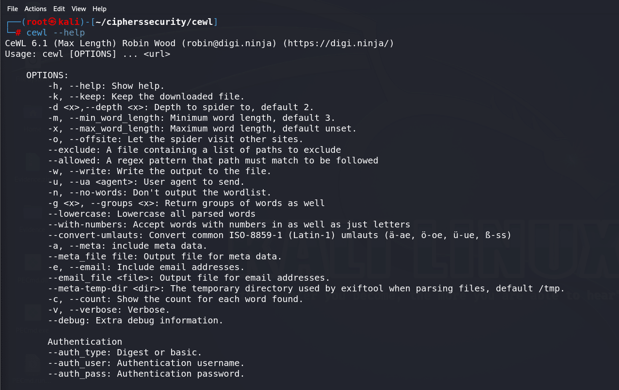Click the -w, --write option line
619x390 pixels.
coord(160,171)
